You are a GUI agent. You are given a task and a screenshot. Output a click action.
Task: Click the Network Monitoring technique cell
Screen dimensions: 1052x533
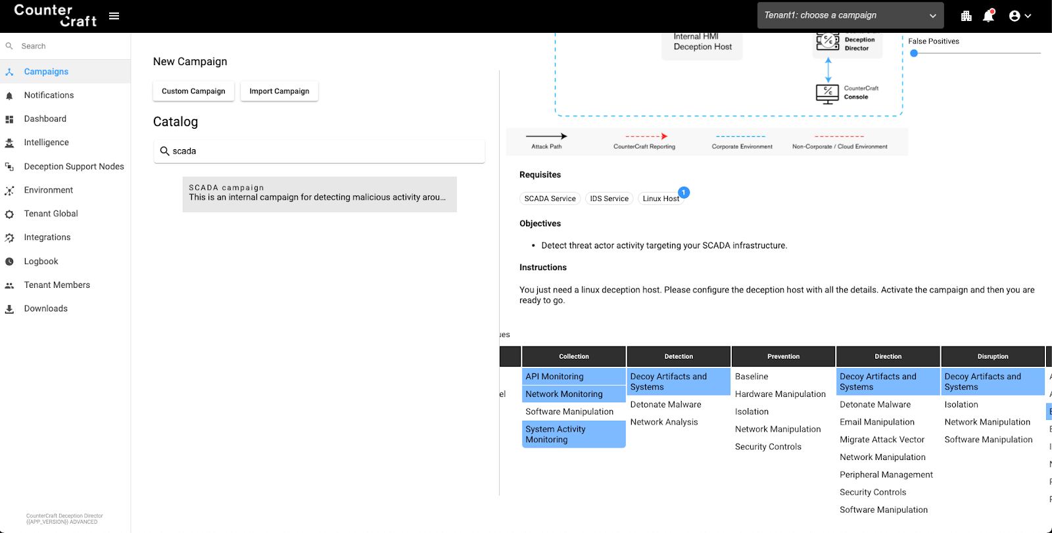tap(574, 394)
